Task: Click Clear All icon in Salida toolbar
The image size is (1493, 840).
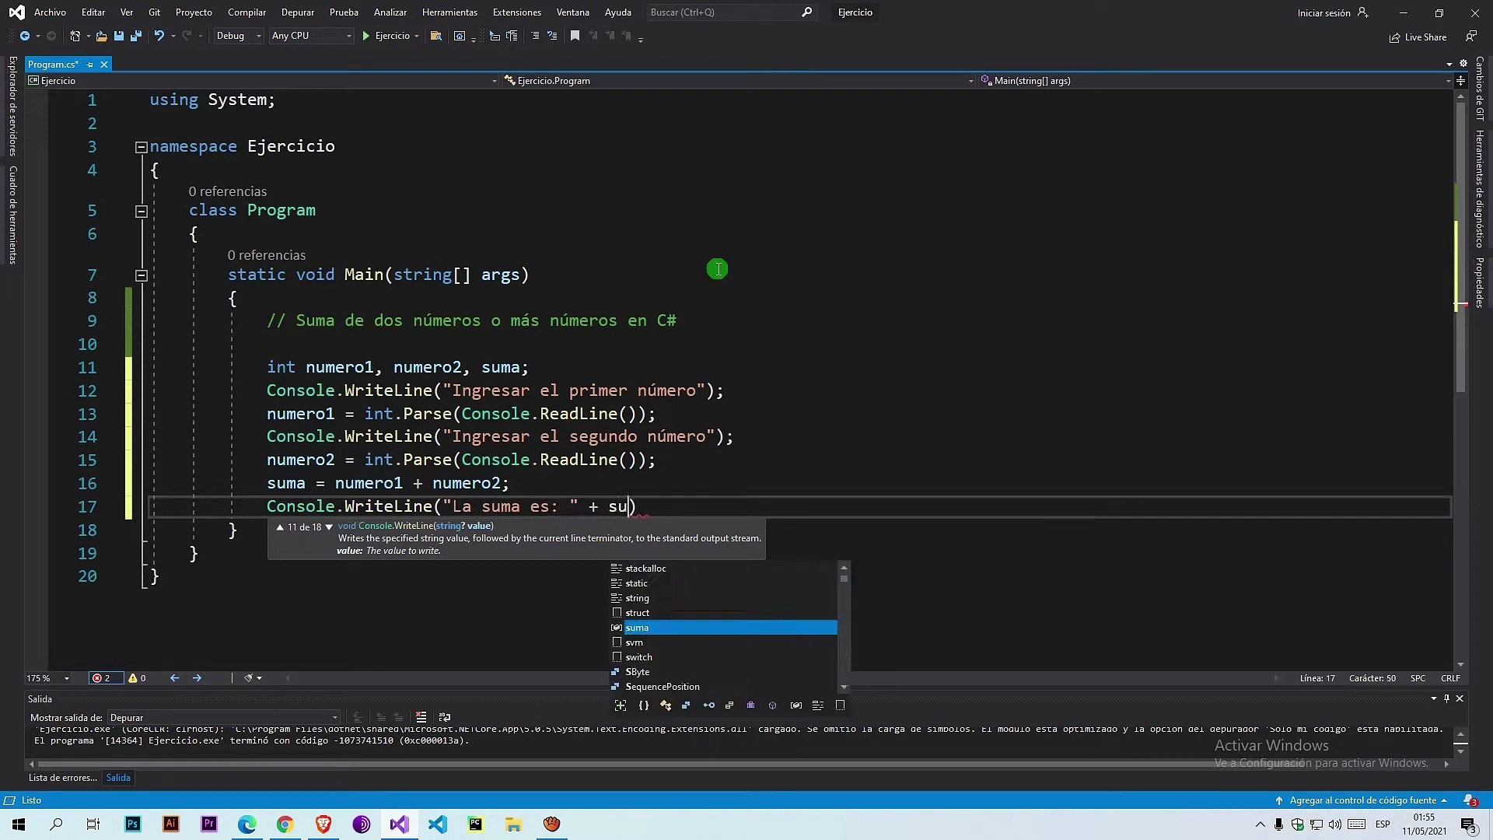Action: [x=421, y=717]
